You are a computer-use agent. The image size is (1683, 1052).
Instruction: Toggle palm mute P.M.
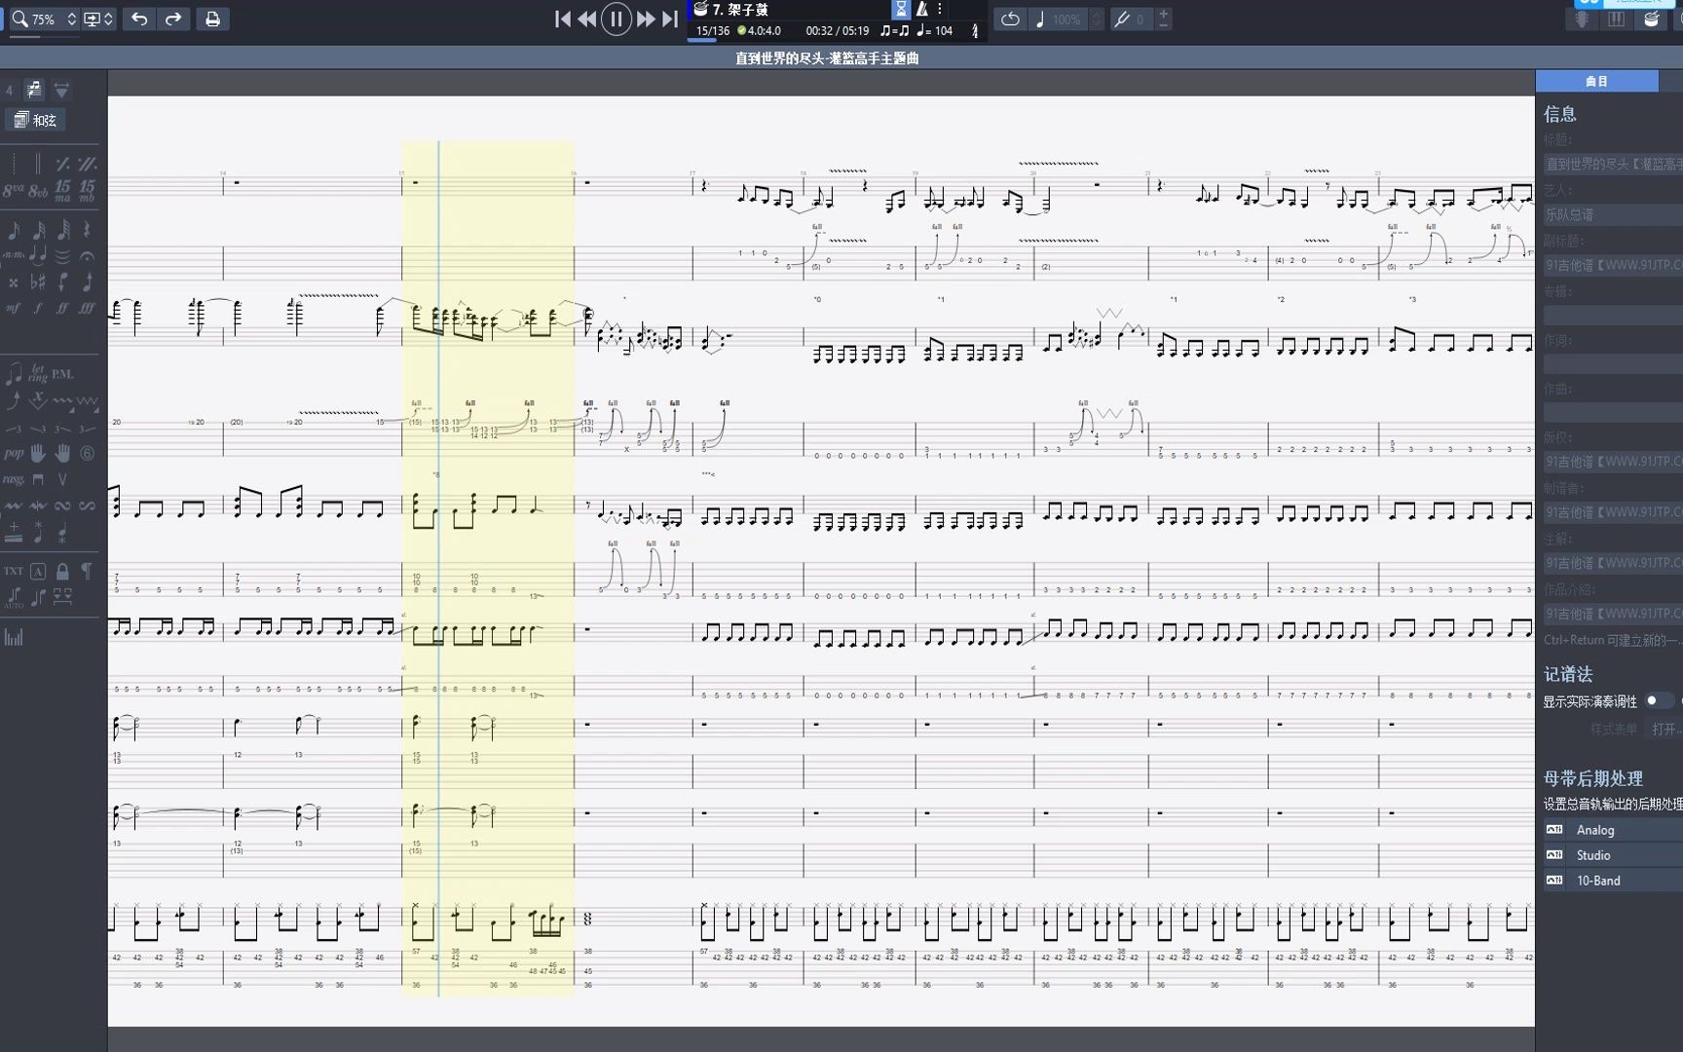tap(62, 374)
